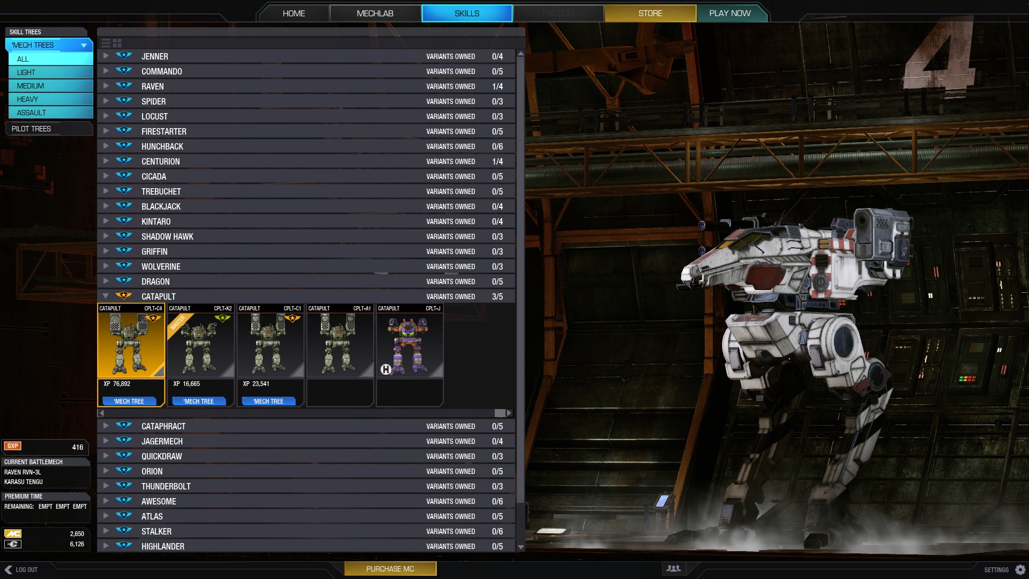Open 'Mech Tree for CPLT-C4
This screenshot has height=579, width=1029.
tap(129, 401)
